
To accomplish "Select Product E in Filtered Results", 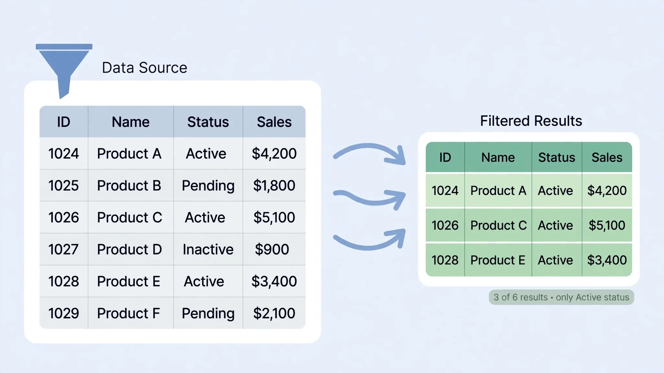I will [x=498, y=260].
